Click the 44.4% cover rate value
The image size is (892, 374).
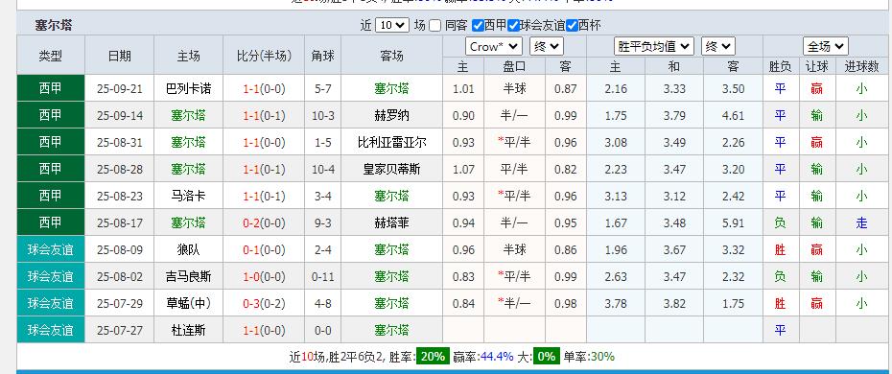[497, 357]
